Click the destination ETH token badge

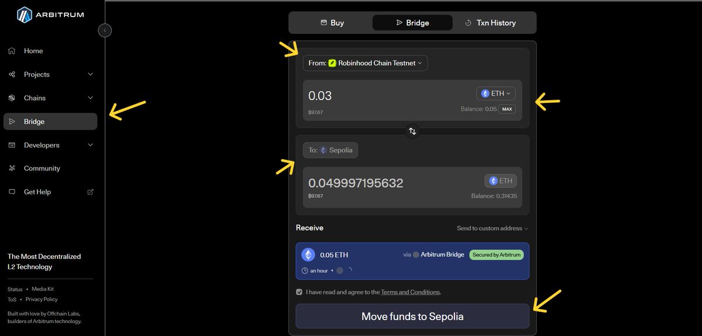coord(501,181)
